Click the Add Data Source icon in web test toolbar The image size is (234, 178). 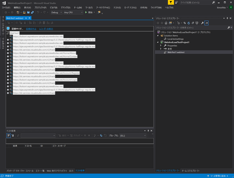(21, 23)
